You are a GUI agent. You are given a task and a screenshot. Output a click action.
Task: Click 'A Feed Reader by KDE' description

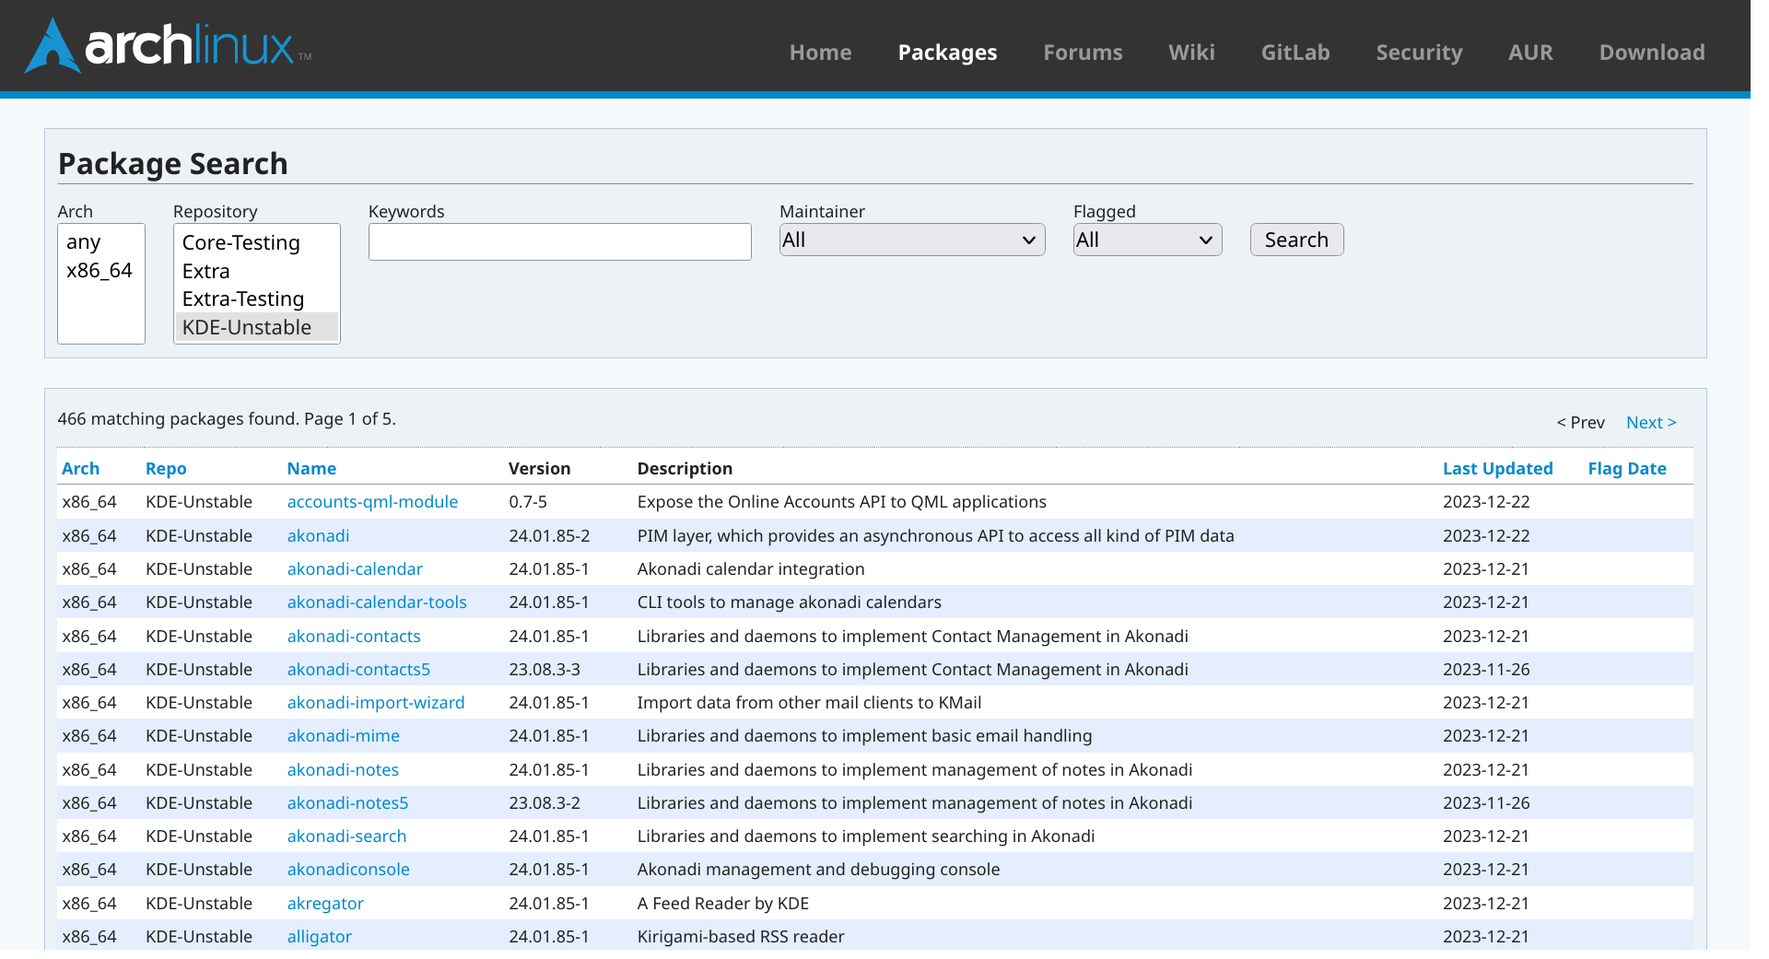[x=723, y=903]
